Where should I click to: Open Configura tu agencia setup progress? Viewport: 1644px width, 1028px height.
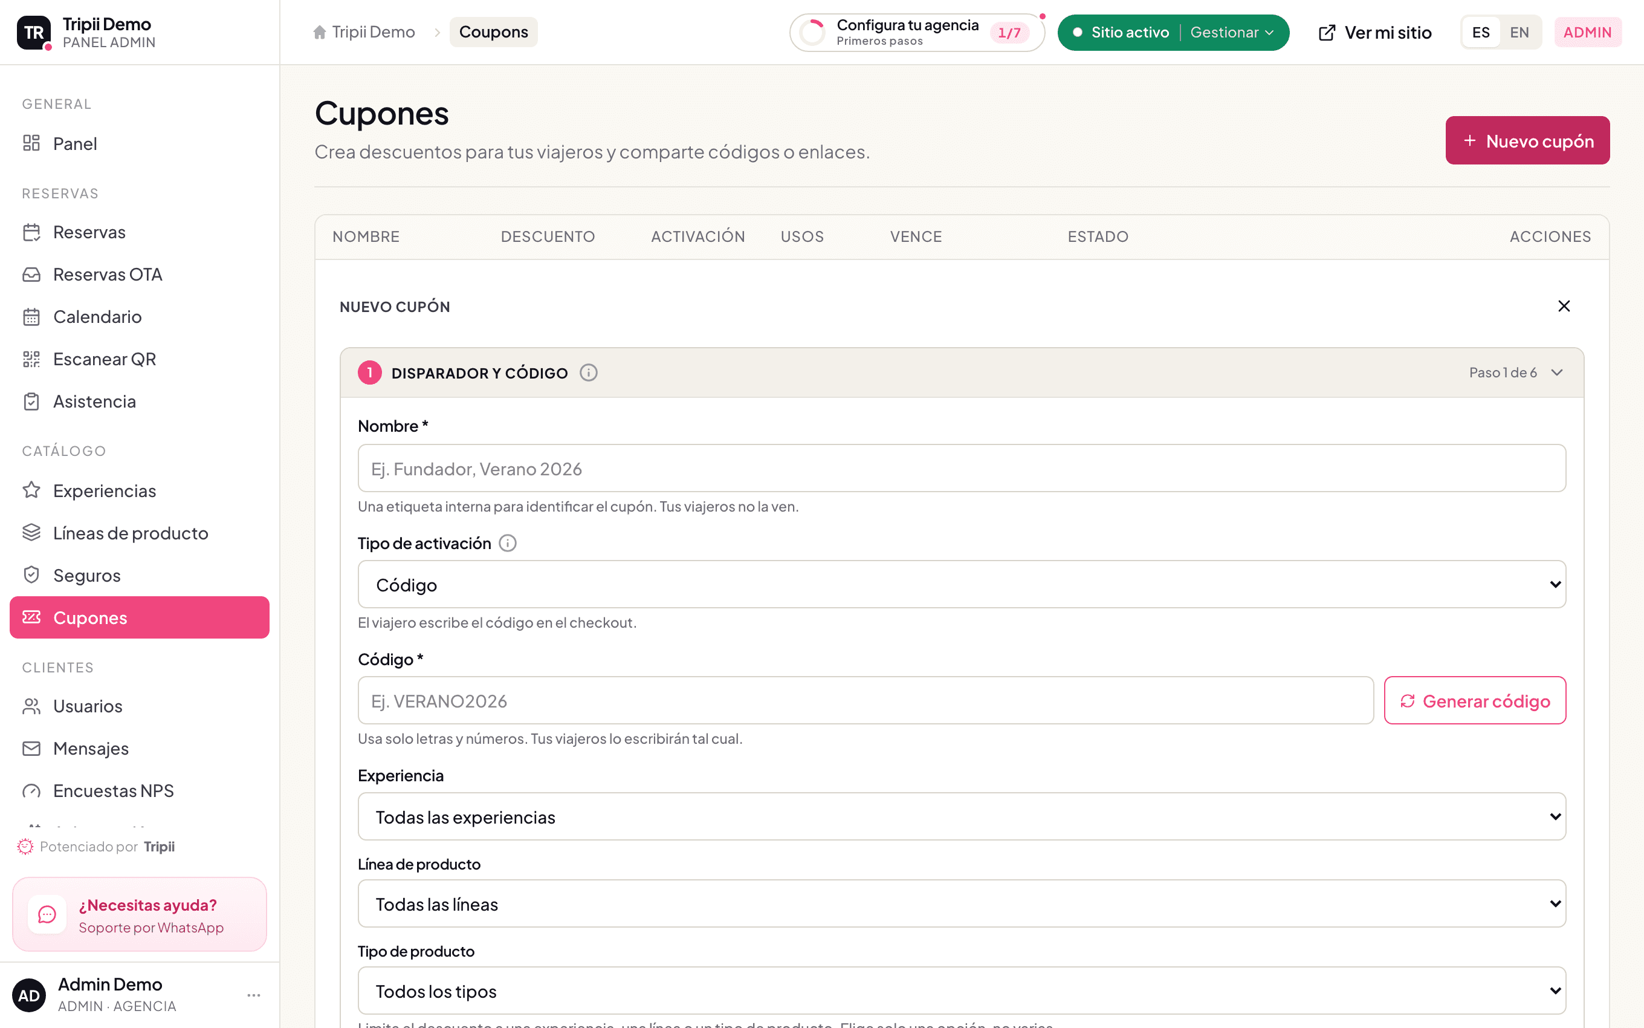coord(917,32)
